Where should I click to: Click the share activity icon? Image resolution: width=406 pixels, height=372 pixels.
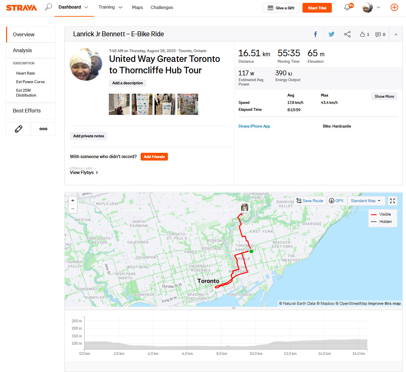(x=347, y=34)
